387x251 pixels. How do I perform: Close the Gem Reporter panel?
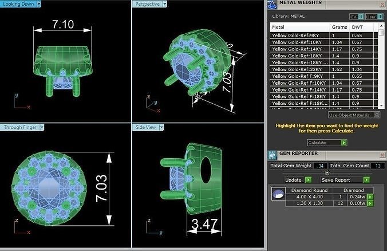point(382,155)
